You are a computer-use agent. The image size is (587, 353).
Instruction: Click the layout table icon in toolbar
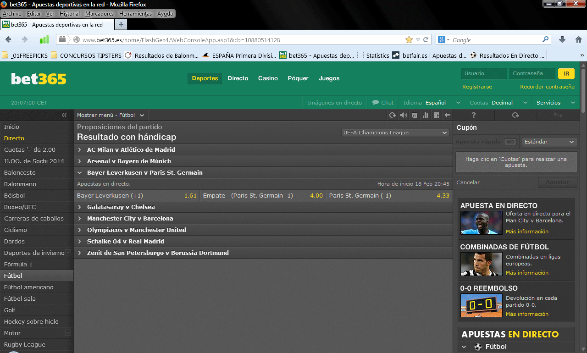pos(437,116)
